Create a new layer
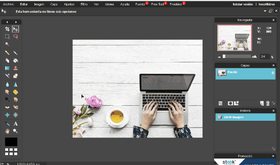This screenshot has width=280, height=165. tap(262, 104)
